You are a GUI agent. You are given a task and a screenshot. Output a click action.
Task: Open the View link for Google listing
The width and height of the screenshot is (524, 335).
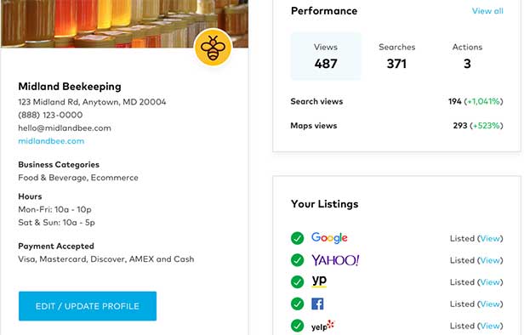tap(490, 238)
